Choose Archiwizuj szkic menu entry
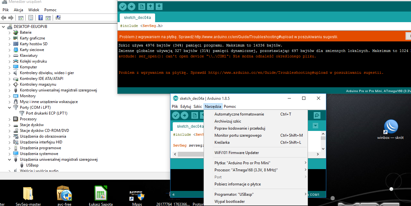The image size is (411, 206). [x=256, y=121]
